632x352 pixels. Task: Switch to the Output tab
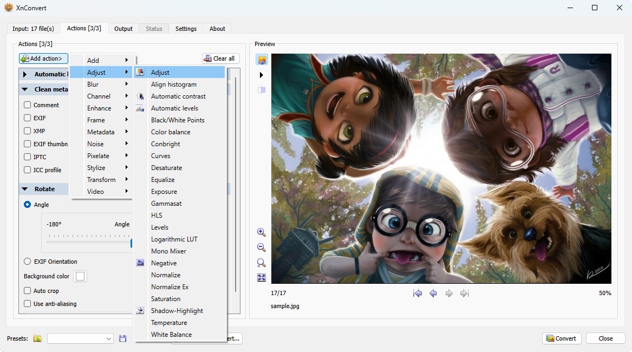[123, 29]
